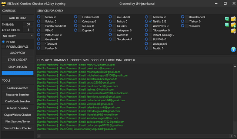This screenshot has height=139, width=237.
Task: Open the PathOfExile gear icon
Action: pos(39,35)
